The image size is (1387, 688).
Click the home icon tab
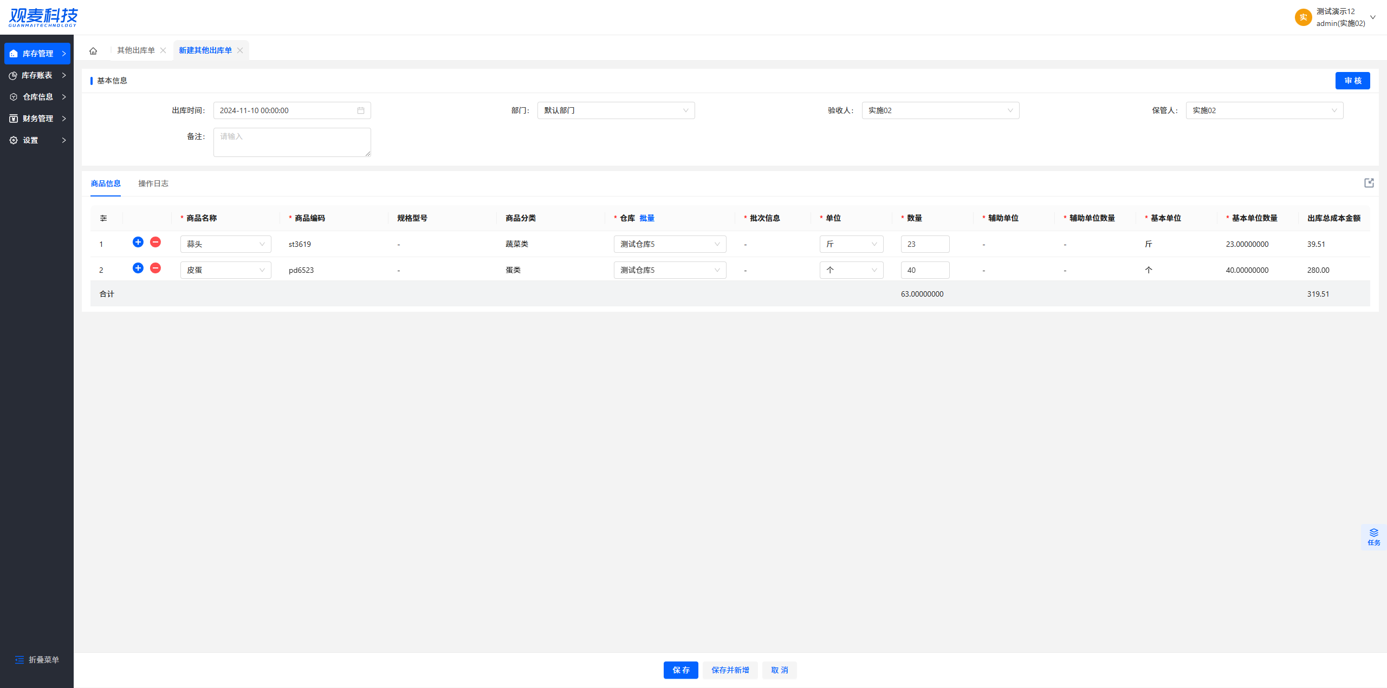(x=93, y=51)
